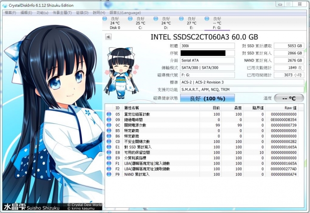Click the blacked-out serial number field
The image size is (310, 213).
pos(208,53)
